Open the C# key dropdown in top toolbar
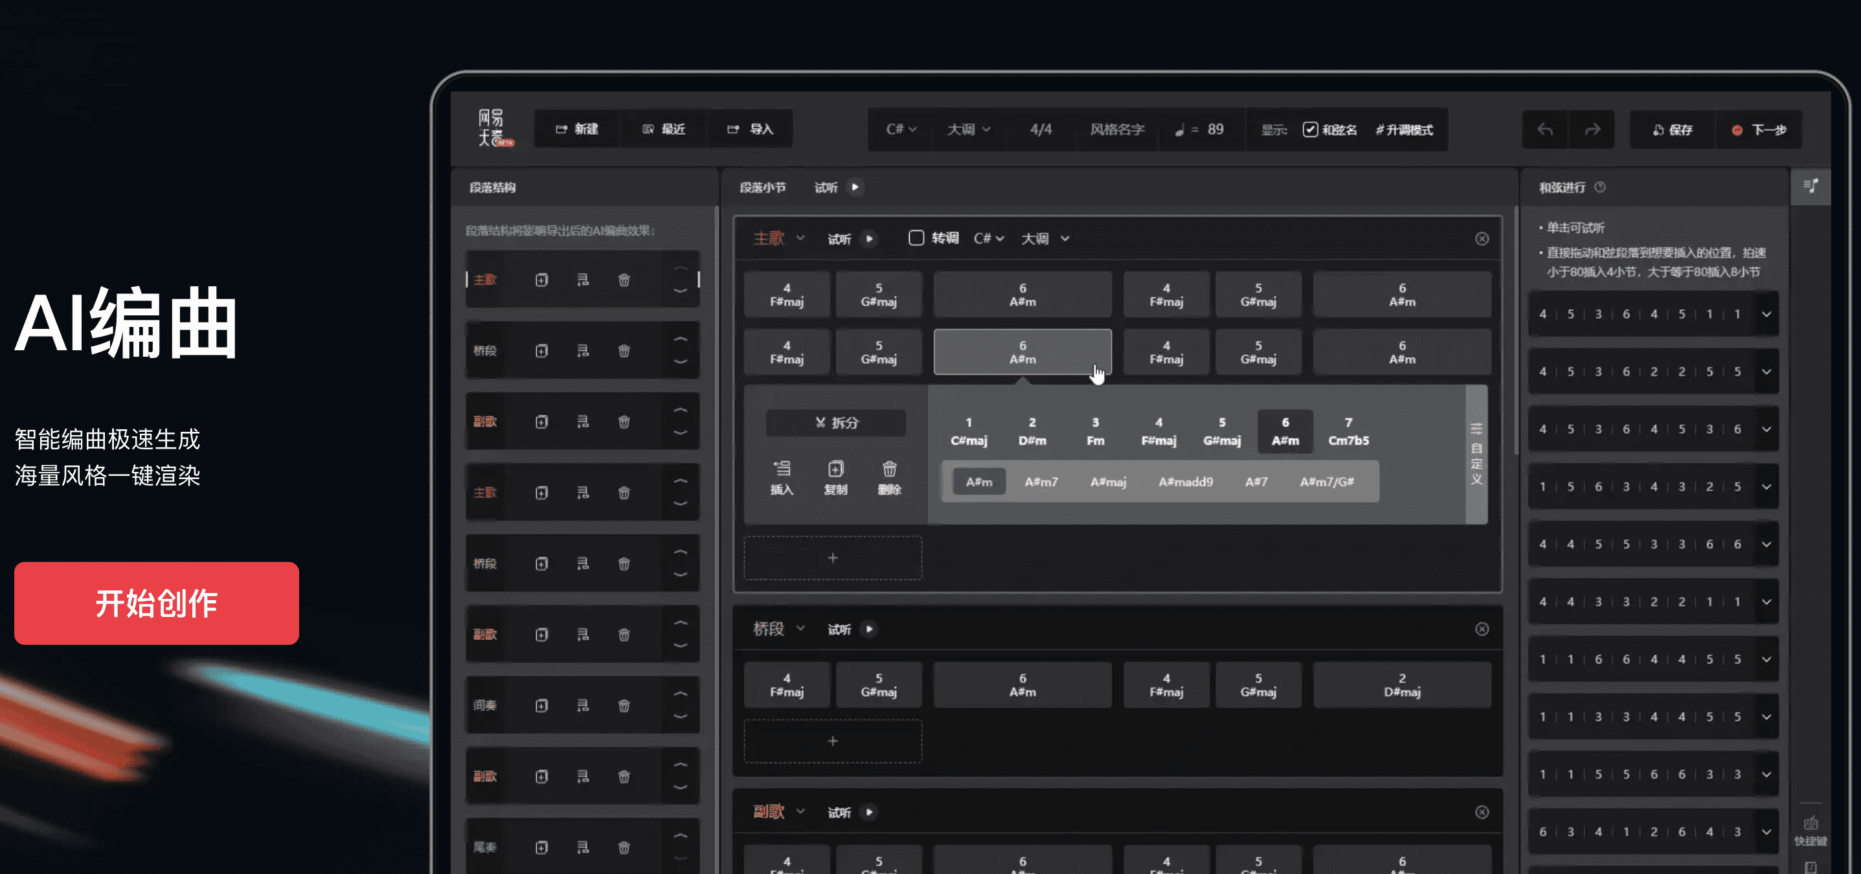The image size is (1861, 874). (901, 129)
